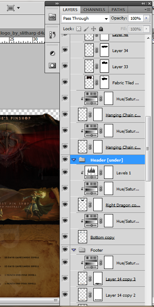Toggle visibility of Footer group

click(x=65, y=250)
